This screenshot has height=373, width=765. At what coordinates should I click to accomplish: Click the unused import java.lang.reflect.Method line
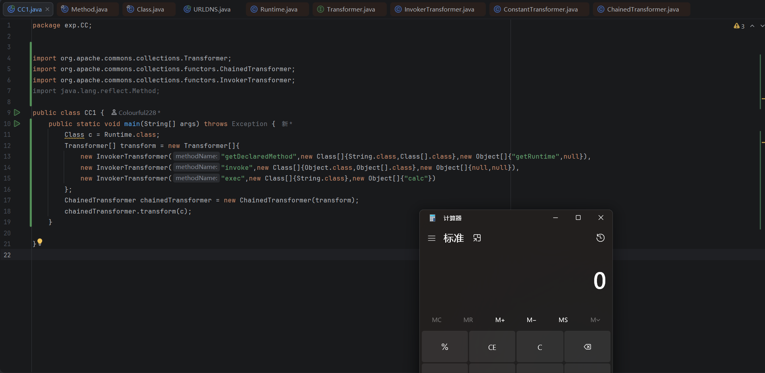pos(96,91)
